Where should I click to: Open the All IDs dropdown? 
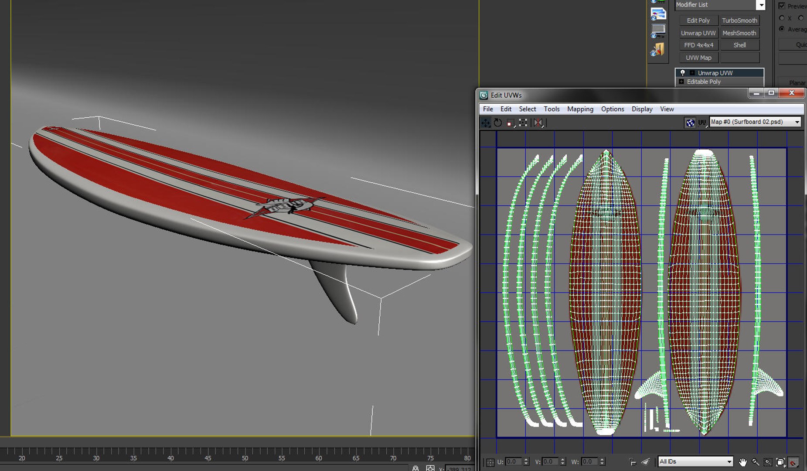[695, 461]
